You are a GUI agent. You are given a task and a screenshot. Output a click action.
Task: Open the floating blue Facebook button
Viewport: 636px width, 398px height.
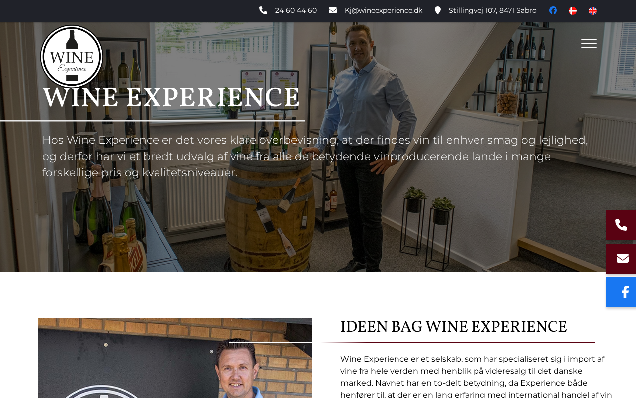[621, 292]
